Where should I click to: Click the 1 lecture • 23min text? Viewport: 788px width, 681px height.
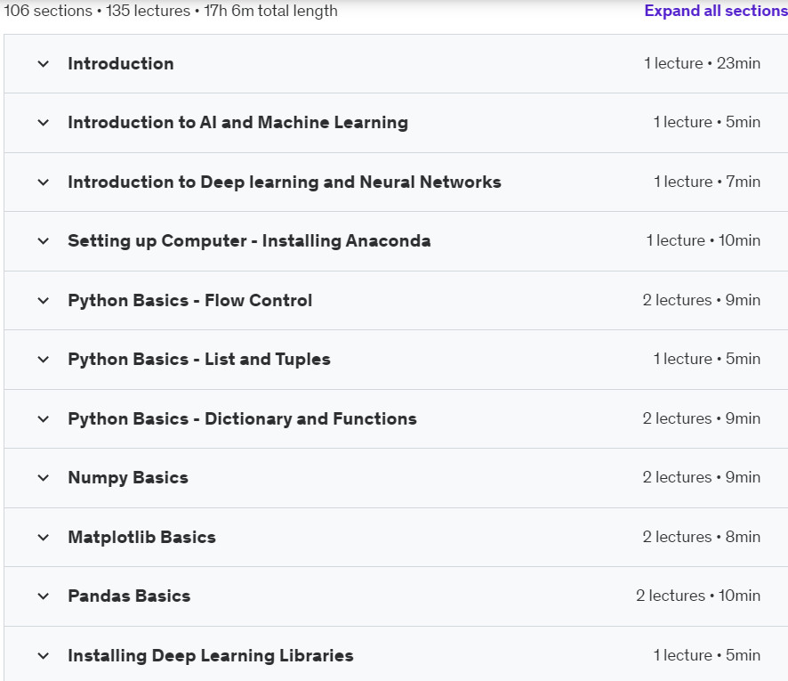click(x=702, y=63)
